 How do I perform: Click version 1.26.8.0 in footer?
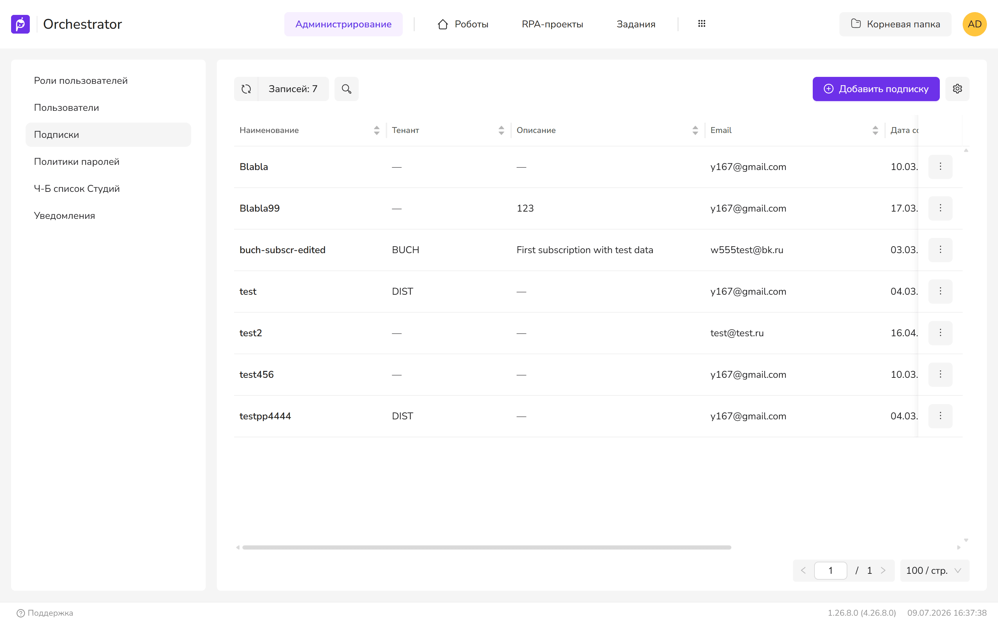[861, 613]
